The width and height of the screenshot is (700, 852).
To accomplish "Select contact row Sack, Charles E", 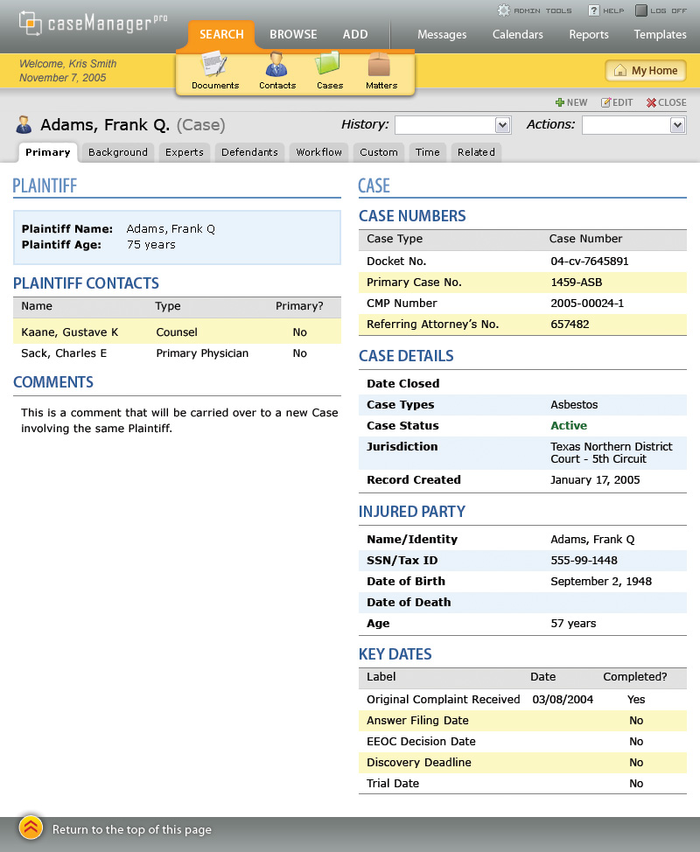I will point(177,353).
